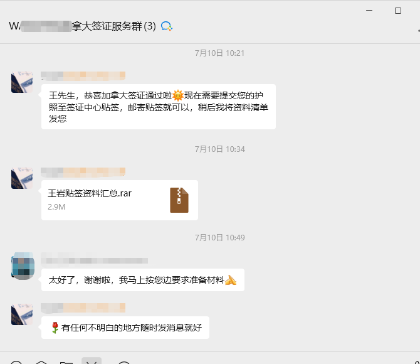The image size is (420, 364).
Task: Select the 有任何不明白的地方 message bubble
Action: click(125, 328)
